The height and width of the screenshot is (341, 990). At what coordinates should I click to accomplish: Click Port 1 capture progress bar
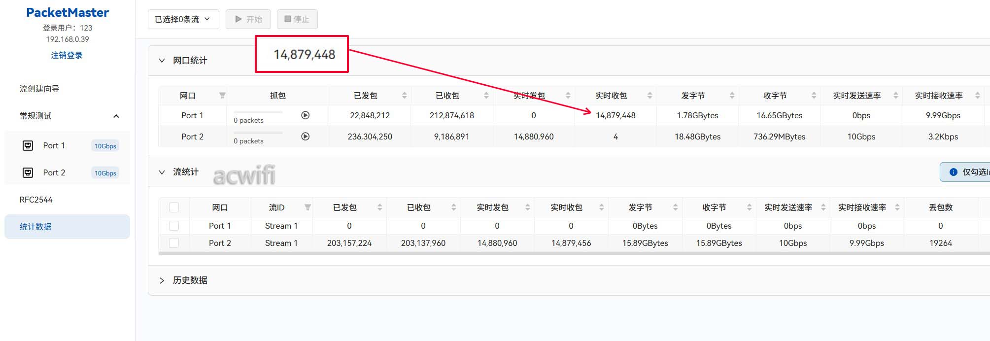point(258,112)
